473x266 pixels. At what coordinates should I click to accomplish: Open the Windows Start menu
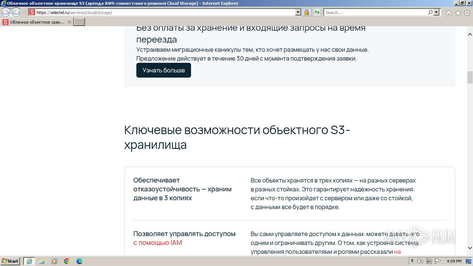[x=10, y=261]
